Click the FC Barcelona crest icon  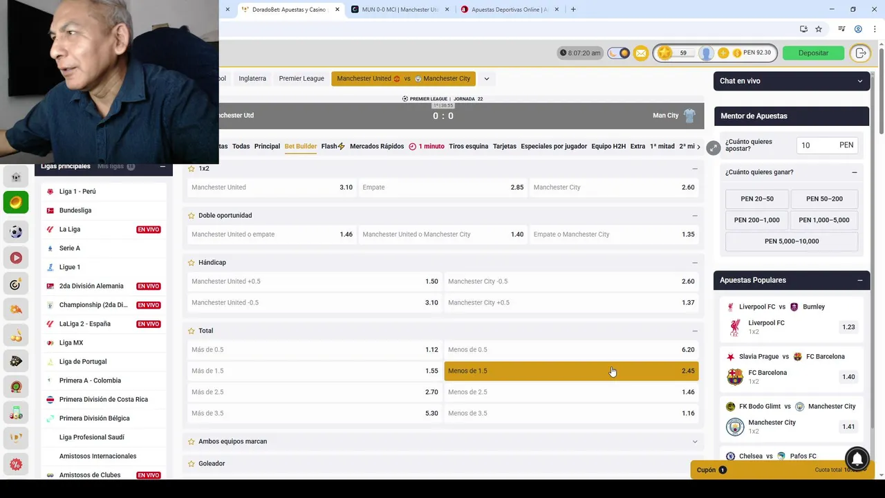coord(735,377)
